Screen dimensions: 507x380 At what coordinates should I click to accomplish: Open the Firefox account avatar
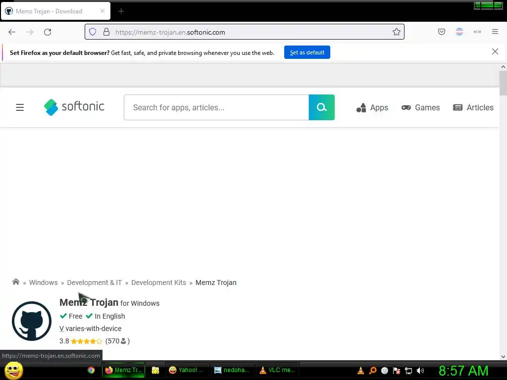pyautogui.click(x=459, y=32)
